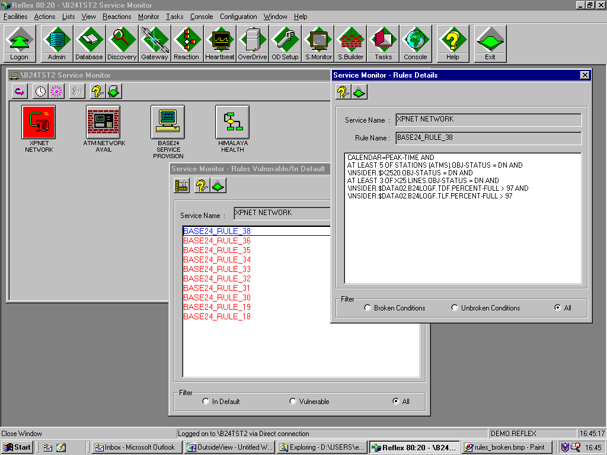607x455 pixels.
Task: Open the Reaction toolbar icon
Action: coord(186,43)
